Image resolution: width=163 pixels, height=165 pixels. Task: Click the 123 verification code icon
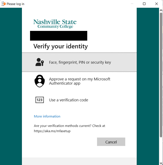coord(40,100)
